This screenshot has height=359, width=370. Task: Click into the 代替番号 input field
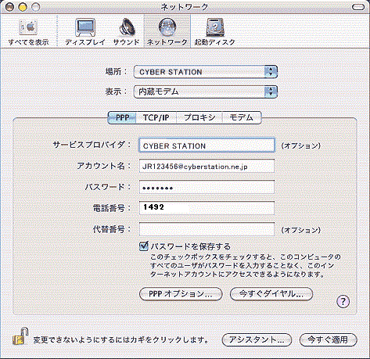pyautogui.click(x=207, y=229)
